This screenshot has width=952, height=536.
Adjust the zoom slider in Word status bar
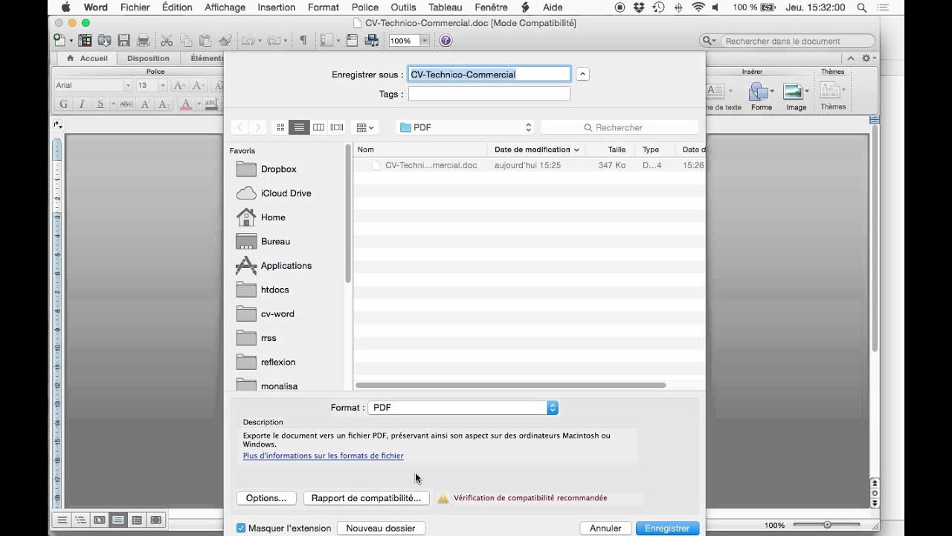click(826, 525)
